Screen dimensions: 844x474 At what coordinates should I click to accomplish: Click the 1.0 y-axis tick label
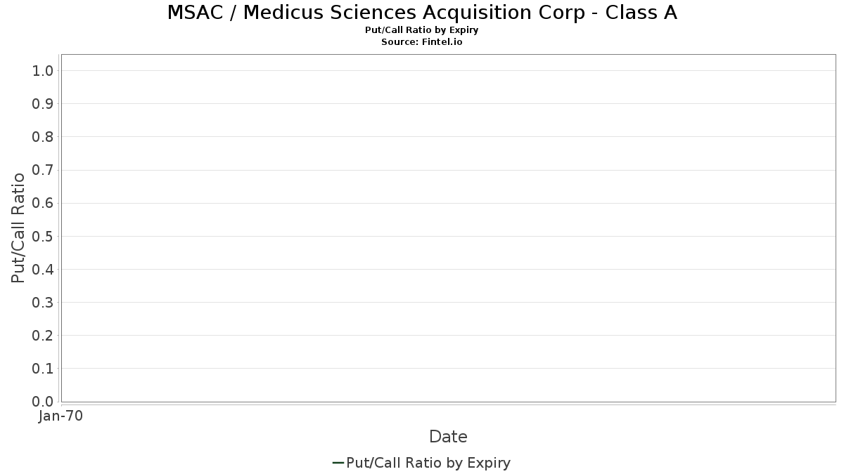pyautogui.click(x=43, y=71)
